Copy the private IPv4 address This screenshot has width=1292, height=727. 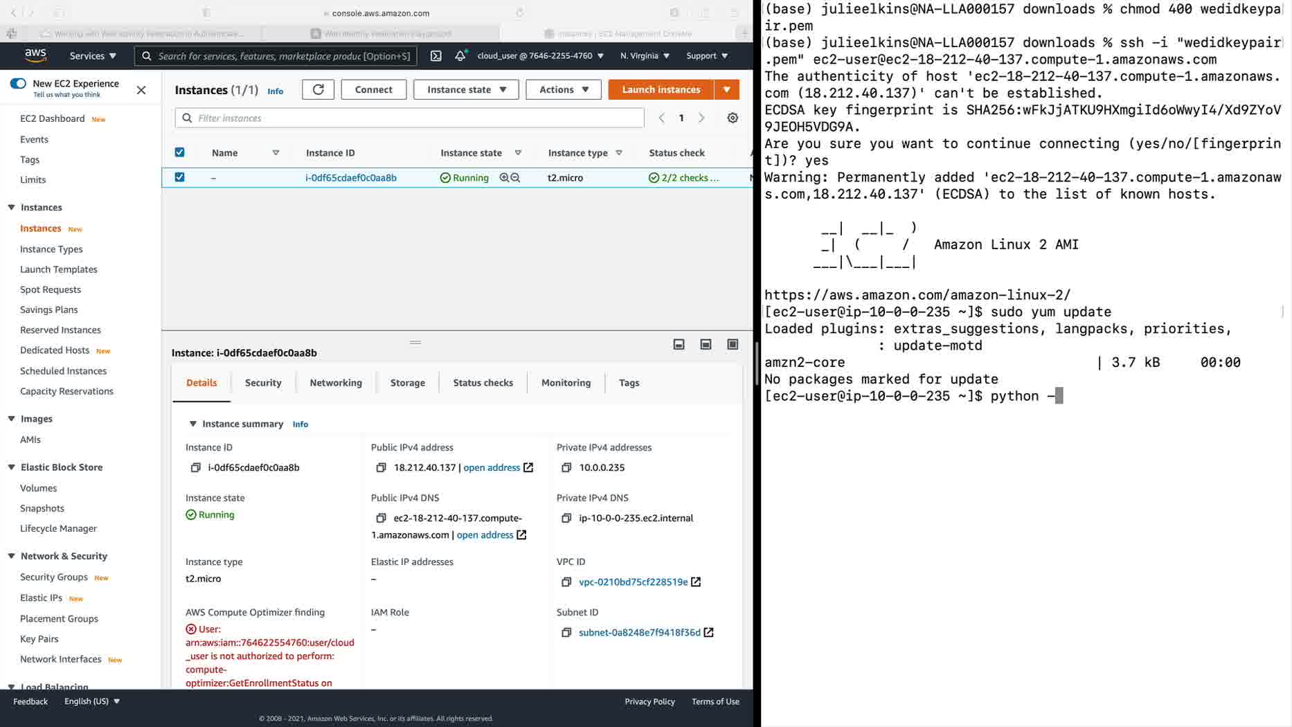[x=566, y=467]
